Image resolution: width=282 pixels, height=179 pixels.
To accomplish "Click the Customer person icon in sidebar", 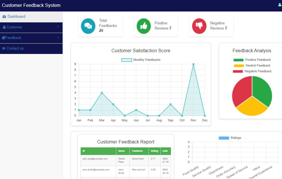I will tap(4, 27).
